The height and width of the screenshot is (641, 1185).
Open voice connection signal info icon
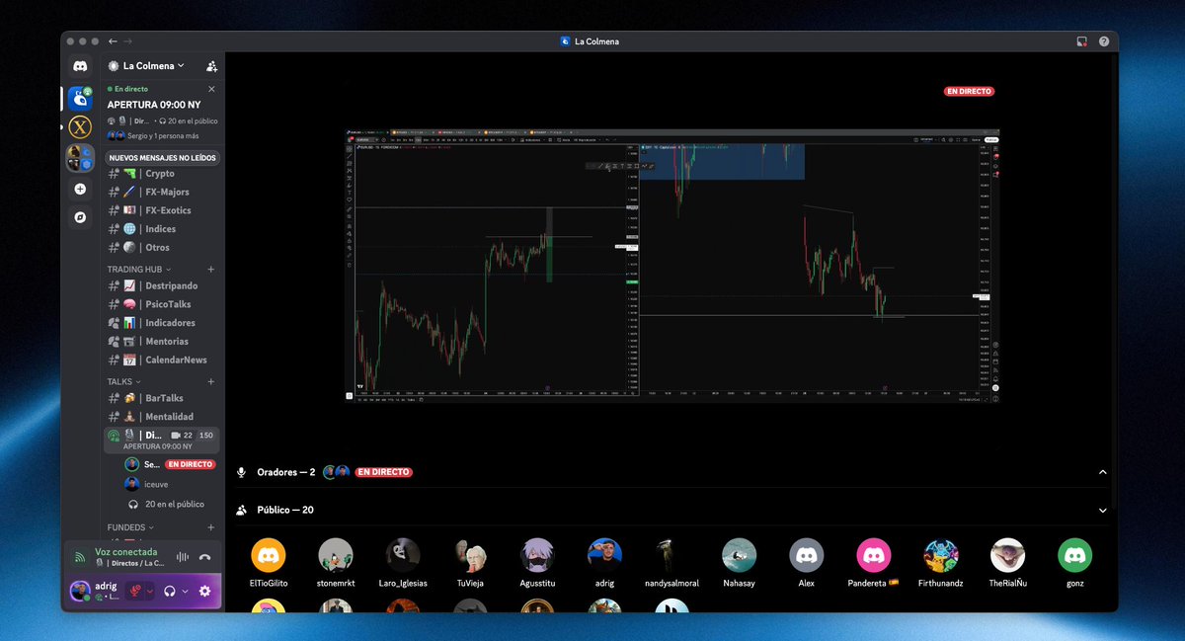coord(80,557)
